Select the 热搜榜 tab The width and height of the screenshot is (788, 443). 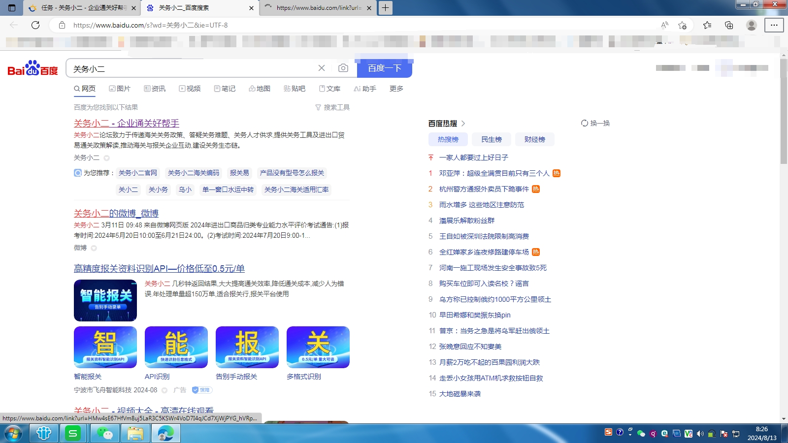[x=448, y=139]
